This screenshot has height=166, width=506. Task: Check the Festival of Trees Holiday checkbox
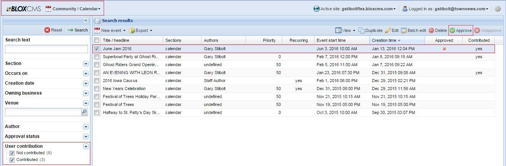97,96
